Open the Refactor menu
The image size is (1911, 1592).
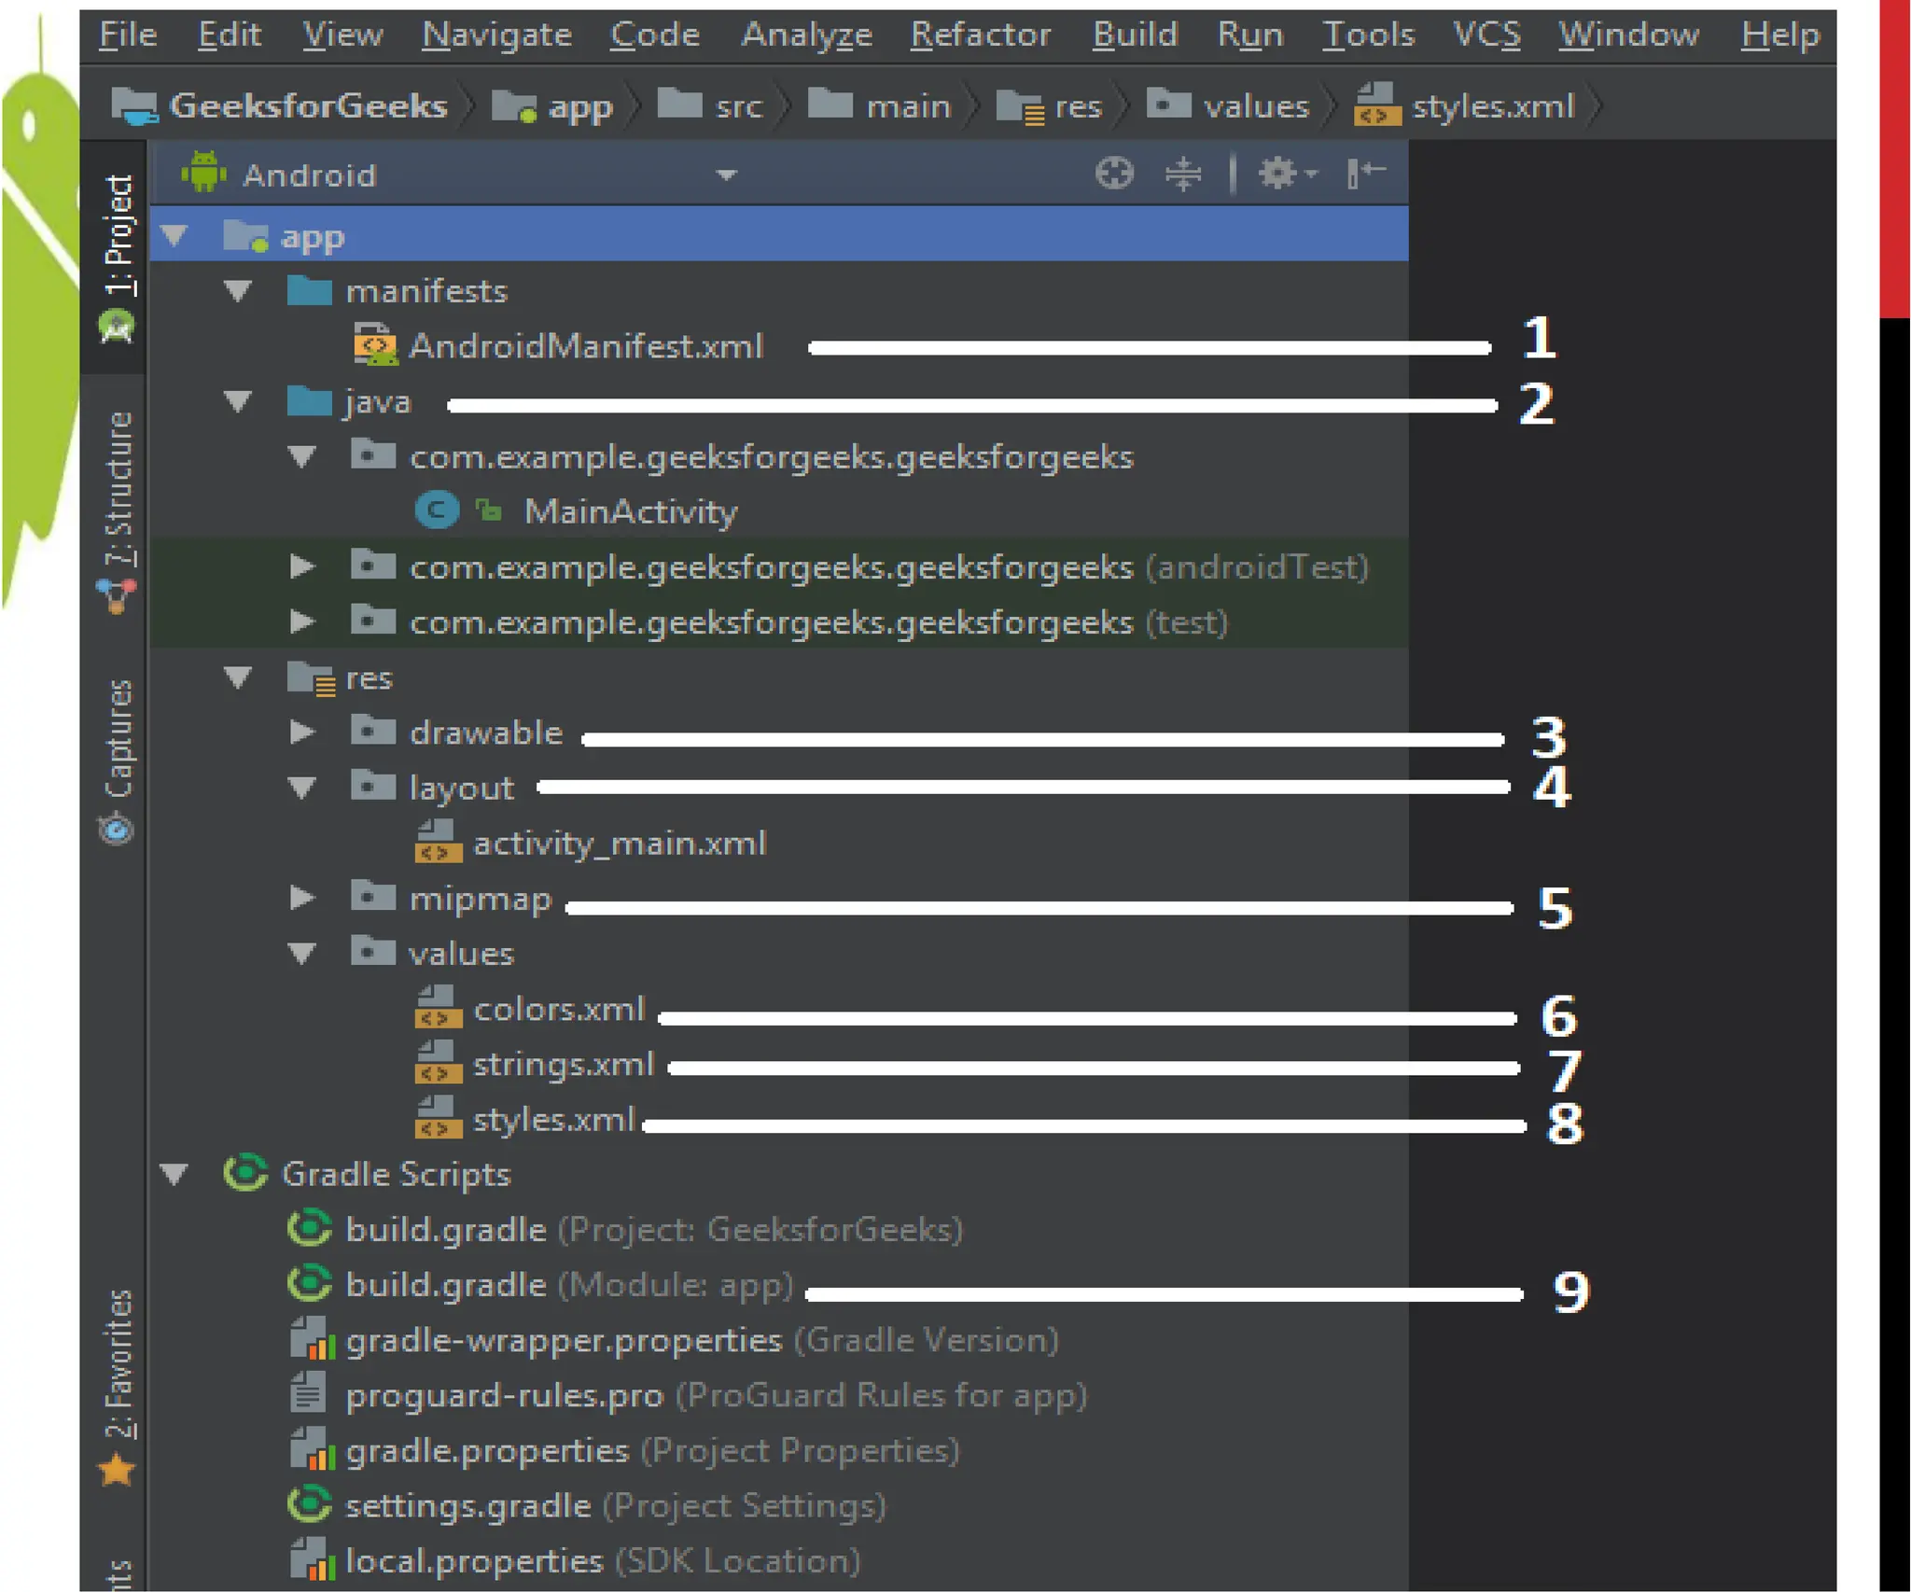pyautogui.click(x=980, y=35)
